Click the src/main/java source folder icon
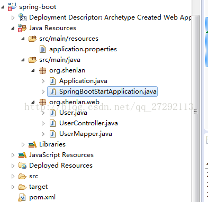 pyautogui.click(x=33, y=60)
